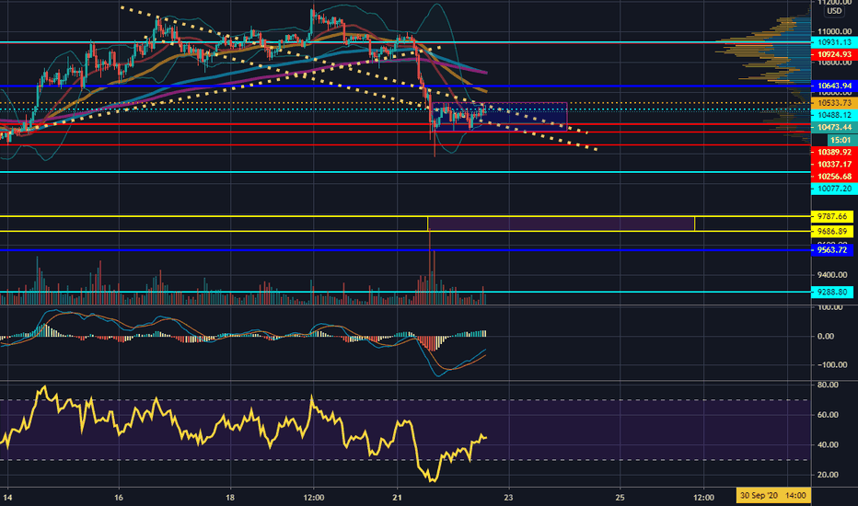Click the 21 date label on time axis

pyautogui.click(x=398, y=497)
